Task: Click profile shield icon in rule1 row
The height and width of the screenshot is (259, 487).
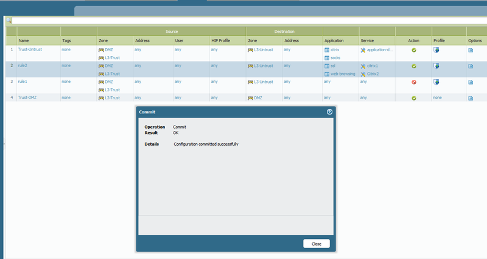Action: 436,82
